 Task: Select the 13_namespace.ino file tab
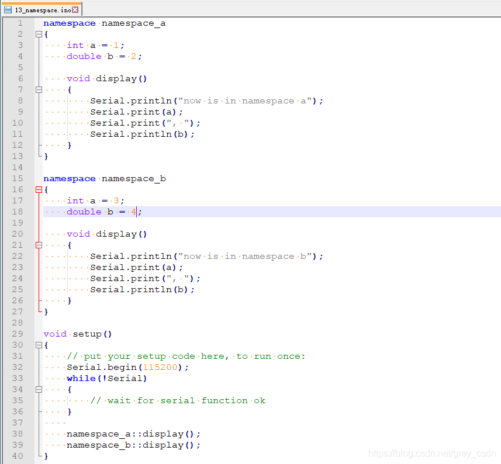(x=42, y=9)
